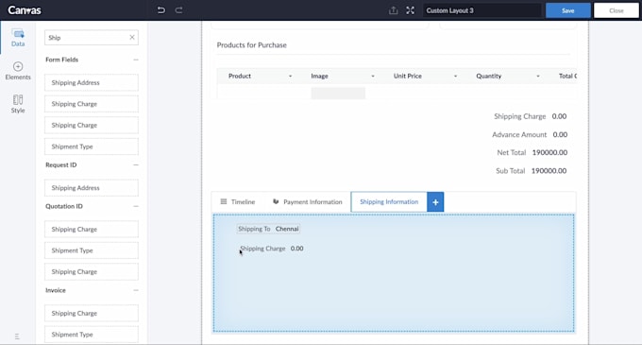Click the image placeholder in products table

338,93
